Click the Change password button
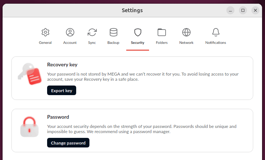This screenshot has height=160, width=265. tap(68, 143)
